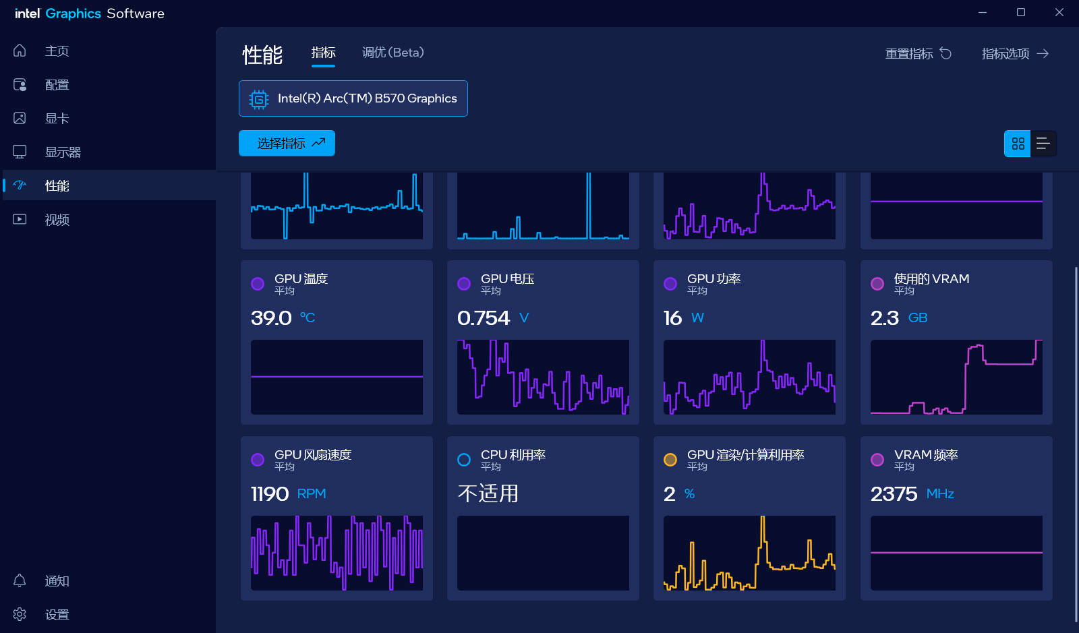Screen dimensions: 1079x633
Task: Click the 2375 MHz frequency value
Action: point(912,493)
